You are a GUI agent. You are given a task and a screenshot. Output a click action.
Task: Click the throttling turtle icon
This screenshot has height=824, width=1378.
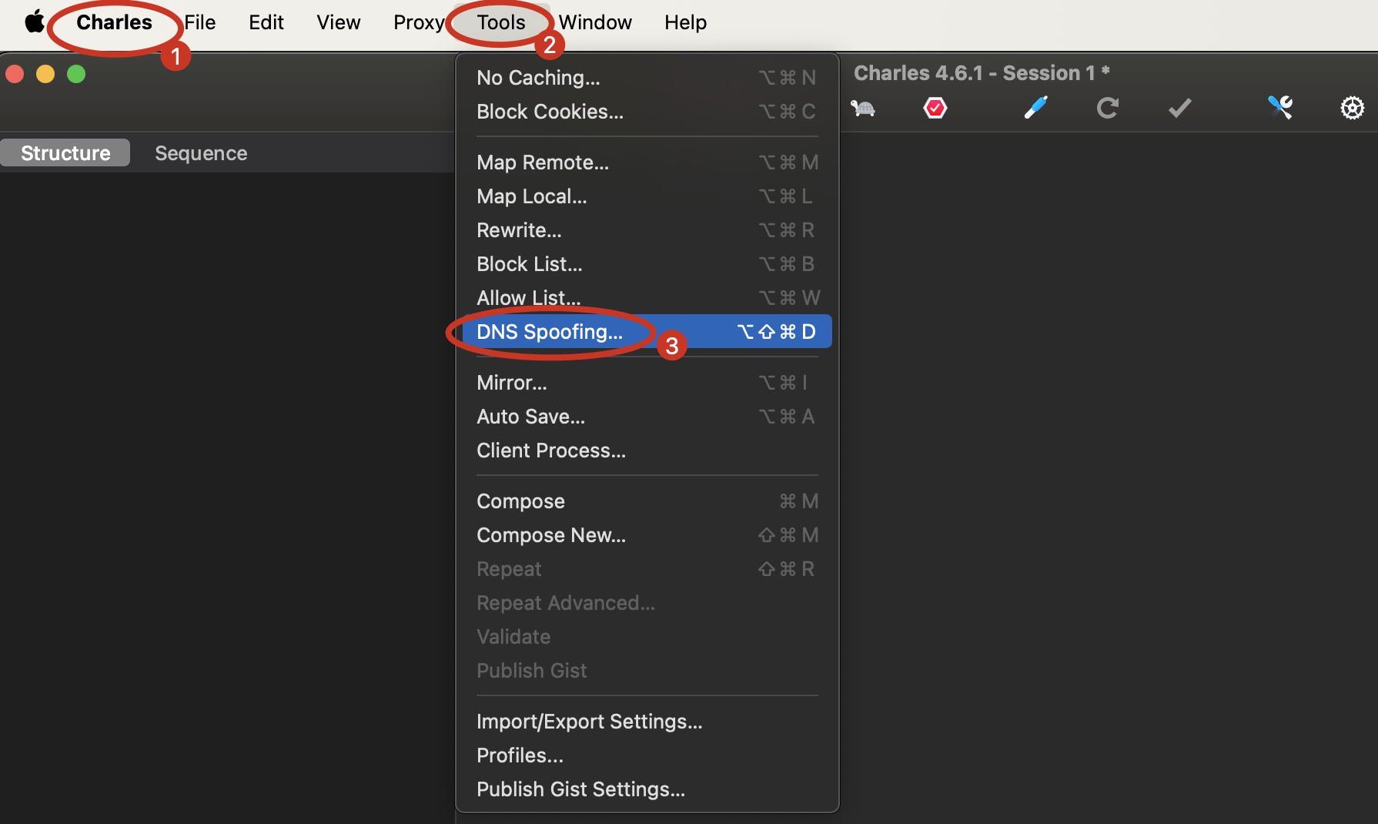coord(863,108)
